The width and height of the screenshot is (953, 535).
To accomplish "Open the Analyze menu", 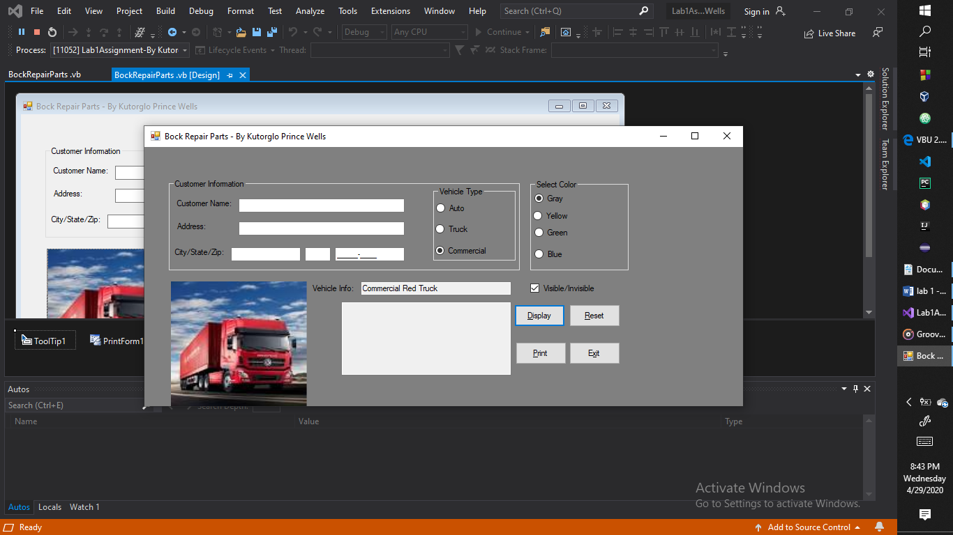I will (x=310, y=10).
